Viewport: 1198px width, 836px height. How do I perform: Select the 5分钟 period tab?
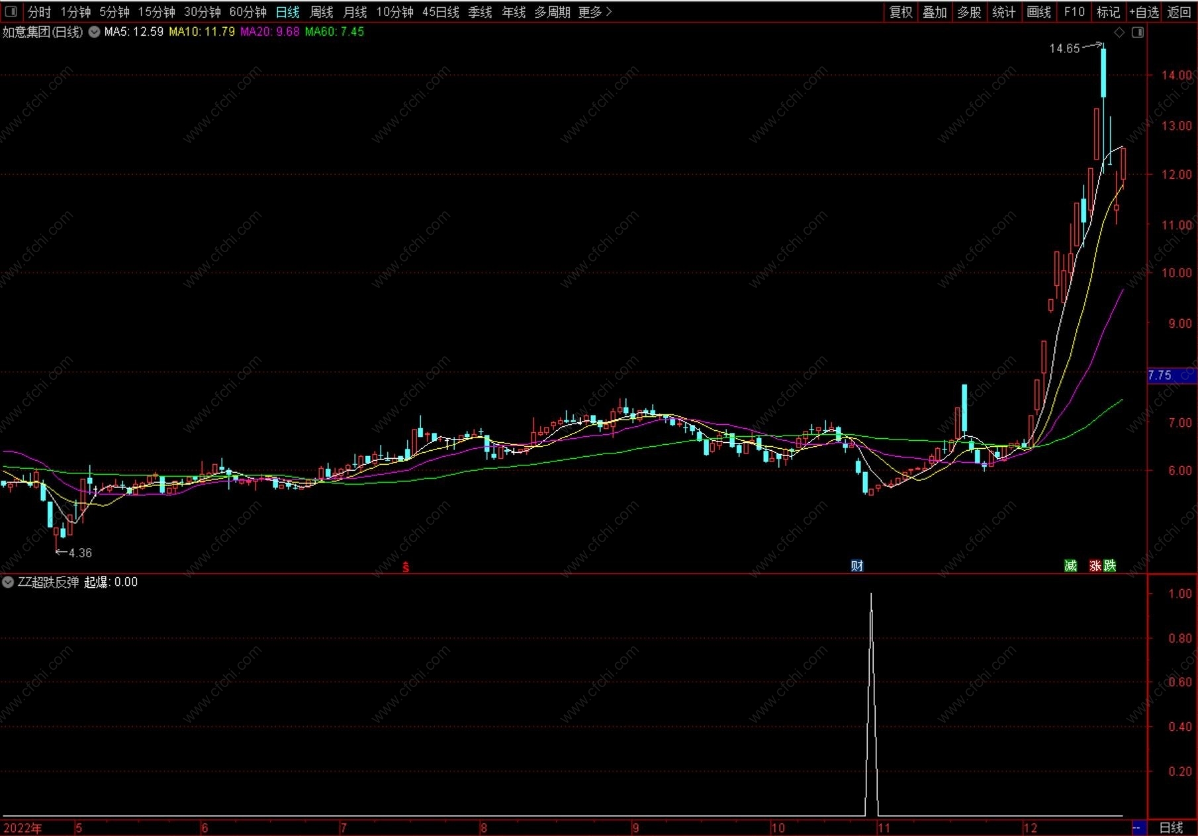[x=115, y=12]
